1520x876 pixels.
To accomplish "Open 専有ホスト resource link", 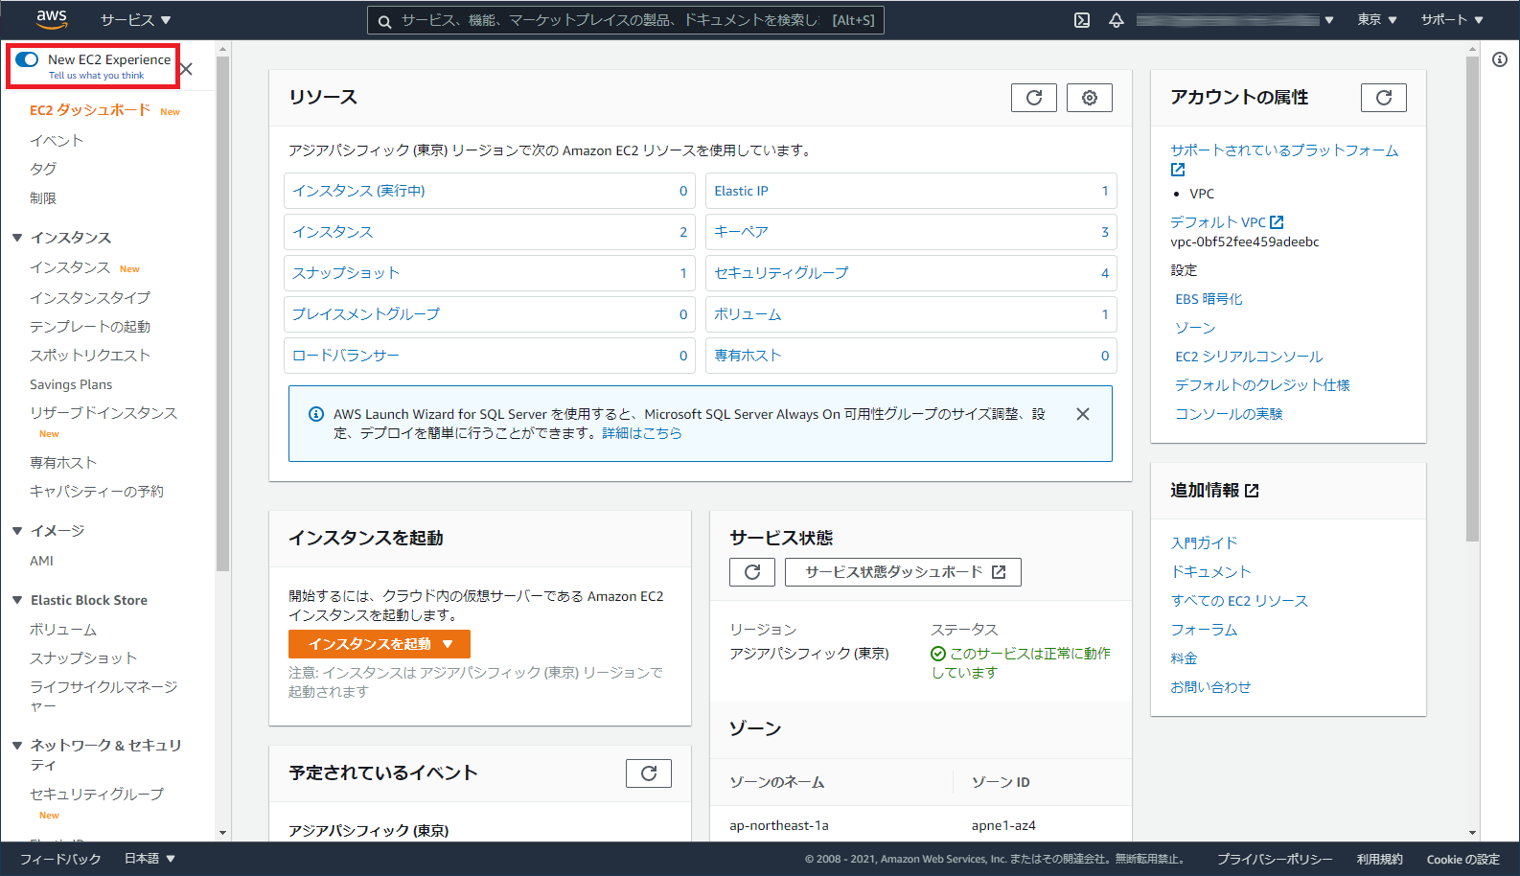I will tap(748, 356).
